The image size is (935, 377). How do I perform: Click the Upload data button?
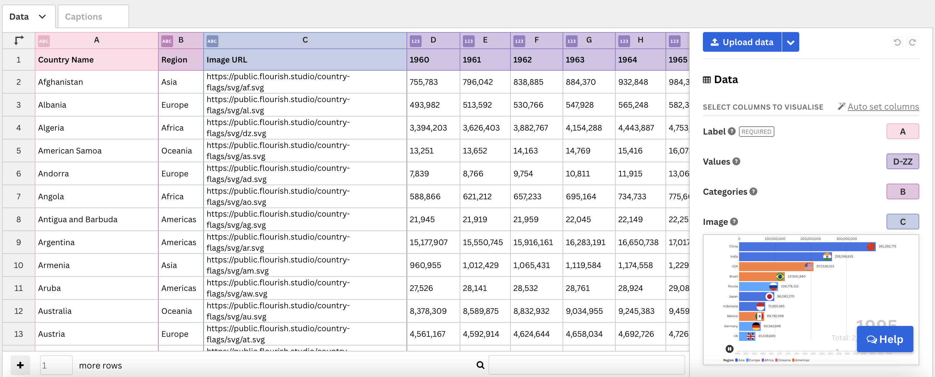742,42
